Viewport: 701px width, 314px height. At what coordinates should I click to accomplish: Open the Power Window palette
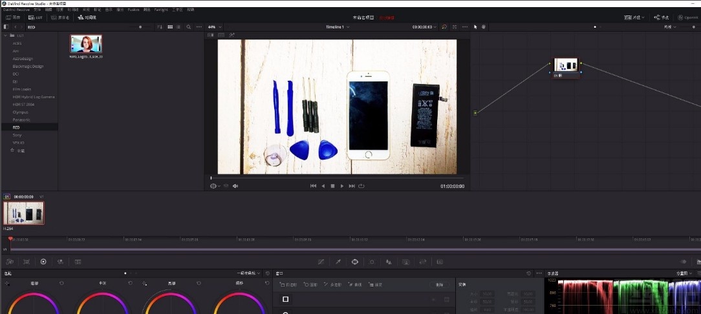tap(355, 262)
